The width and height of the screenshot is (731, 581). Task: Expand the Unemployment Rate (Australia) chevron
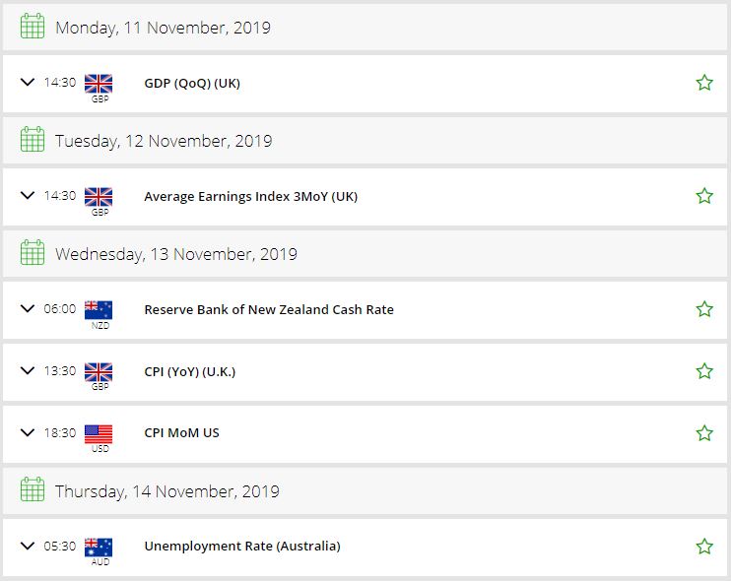[x=28, y=546]
